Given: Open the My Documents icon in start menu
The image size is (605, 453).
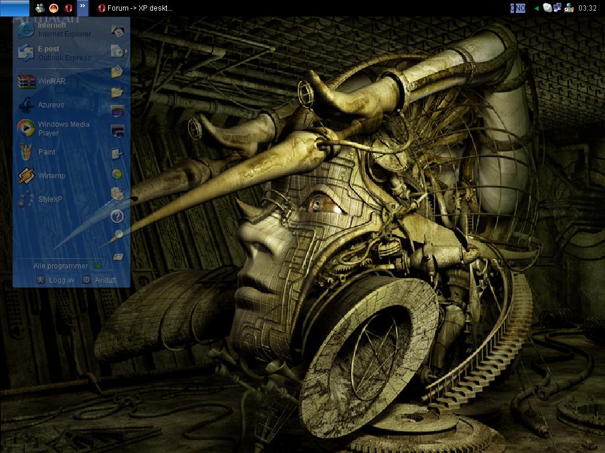Looking at the screenshot, I should click(x=118, y=32).
